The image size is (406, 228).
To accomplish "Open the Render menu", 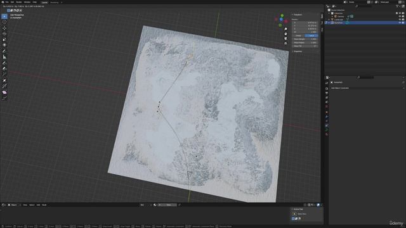I will tap(19, 2).
